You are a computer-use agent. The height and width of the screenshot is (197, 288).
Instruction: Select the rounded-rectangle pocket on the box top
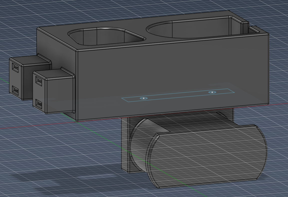click(x=107, y=36)
